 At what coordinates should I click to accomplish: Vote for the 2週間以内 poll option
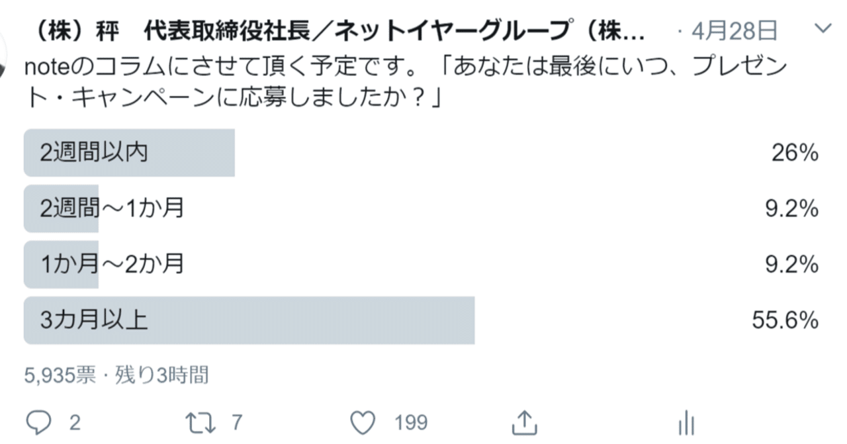[x=129, y=153]
